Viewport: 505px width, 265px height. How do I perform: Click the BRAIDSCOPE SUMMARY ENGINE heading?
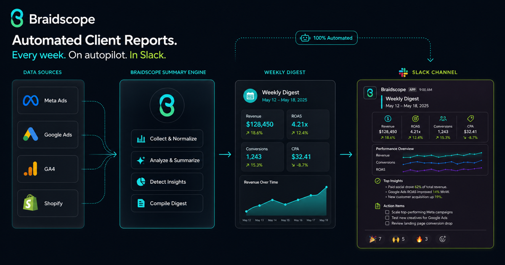pyautogui.click(x=168, y=72)
